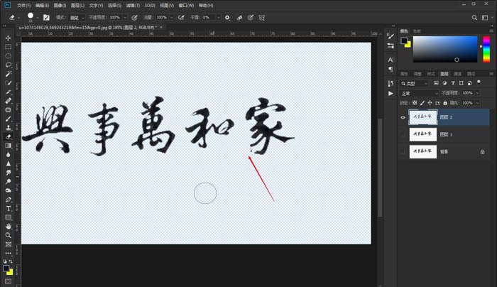Open the 文件(F) menu
The width and height of the screenshot is (497, 287).
[23, 6]
